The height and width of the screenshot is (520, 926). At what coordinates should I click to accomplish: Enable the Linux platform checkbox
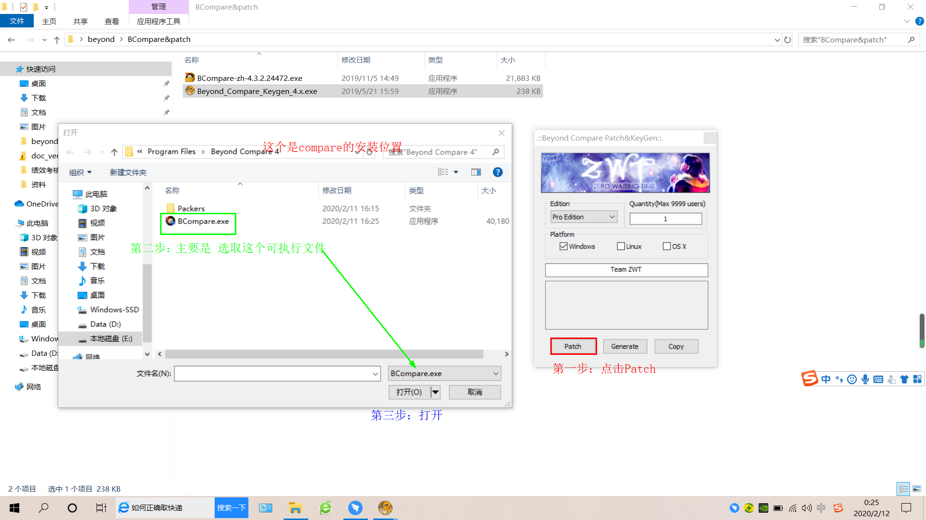pyautogui.click(x=621, y=246)
